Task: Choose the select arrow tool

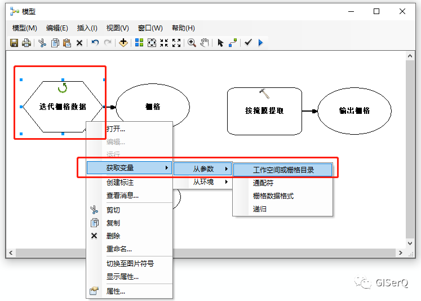Action: click(x=220, y=43)
